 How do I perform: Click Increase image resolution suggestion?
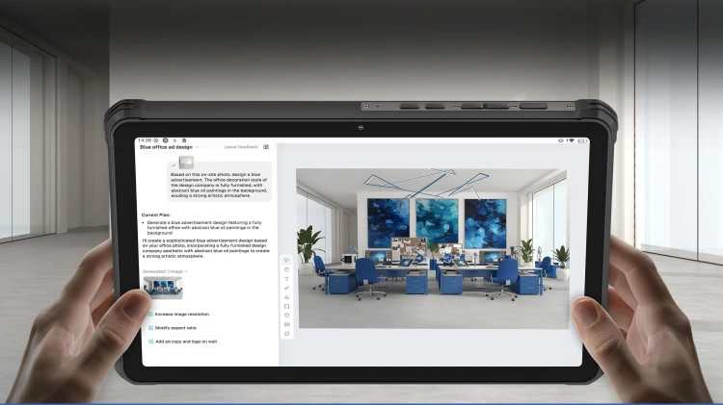tap(179, 315)
